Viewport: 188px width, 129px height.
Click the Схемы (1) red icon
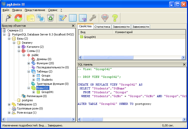point(24,51)
